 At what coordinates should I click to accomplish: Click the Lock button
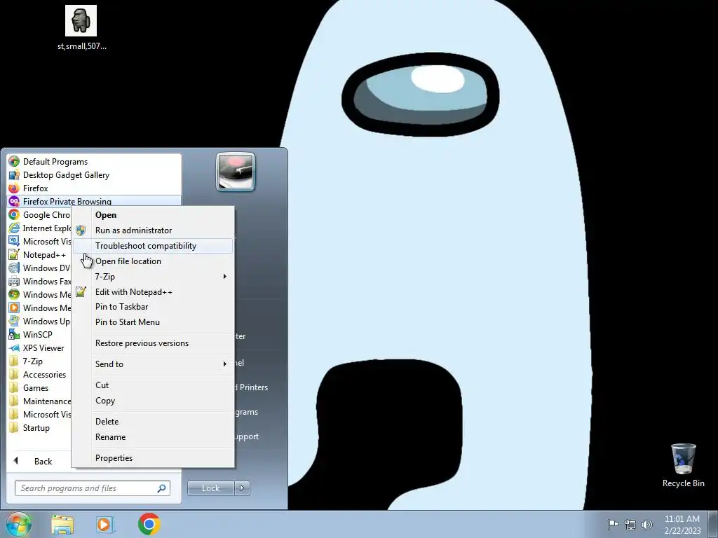click(x=210, y=488)
